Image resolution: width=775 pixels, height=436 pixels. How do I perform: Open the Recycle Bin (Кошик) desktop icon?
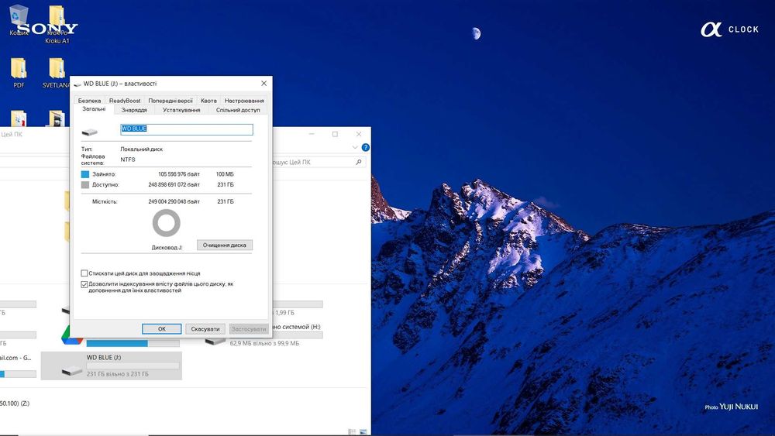19,19
